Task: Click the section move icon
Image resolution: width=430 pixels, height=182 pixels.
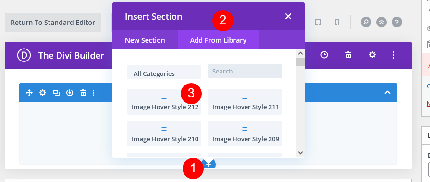Action: click(x=29, y=93)
